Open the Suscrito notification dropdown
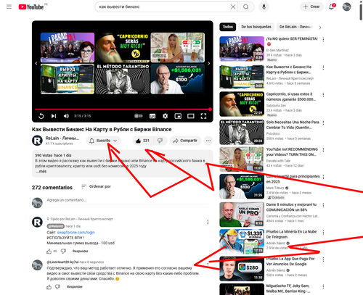 pyautogui.click(x=103, y=141)
